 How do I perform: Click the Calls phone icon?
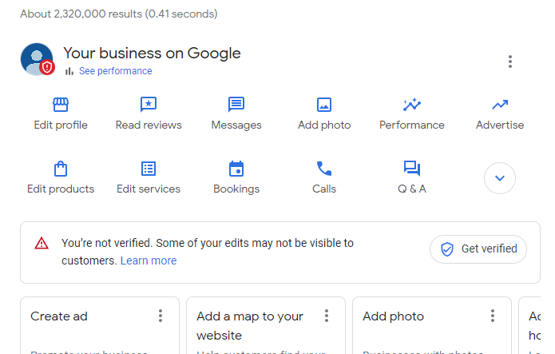click(x=324, y=169)
